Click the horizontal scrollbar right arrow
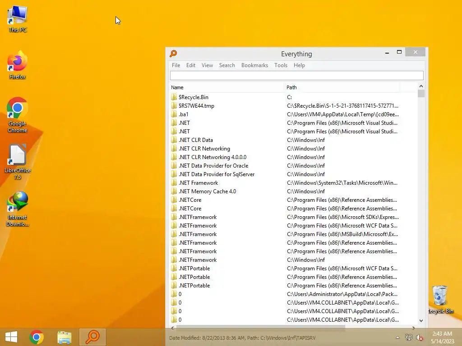462x346 pixels. 414,328
